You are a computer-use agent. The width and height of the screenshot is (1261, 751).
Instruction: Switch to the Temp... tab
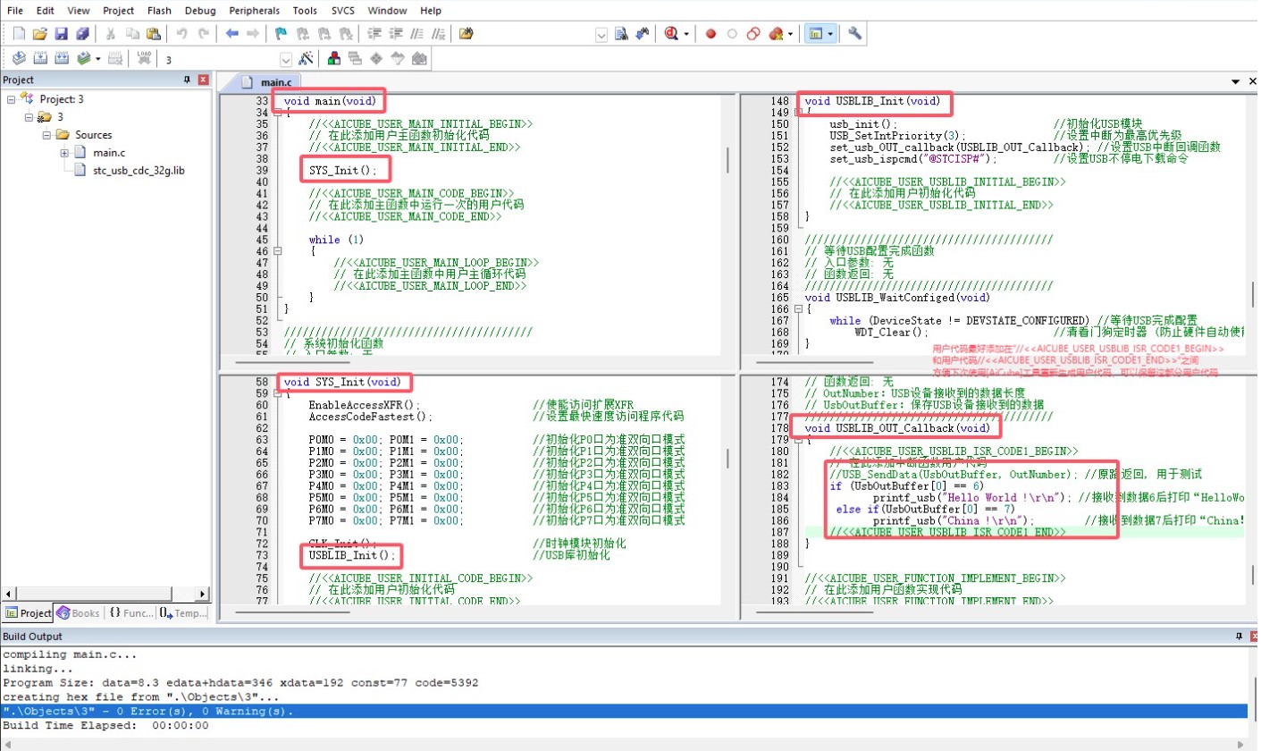coord(183,613)
